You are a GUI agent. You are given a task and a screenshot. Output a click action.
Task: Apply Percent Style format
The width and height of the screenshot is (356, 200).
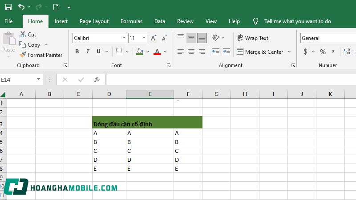point(323,52)
